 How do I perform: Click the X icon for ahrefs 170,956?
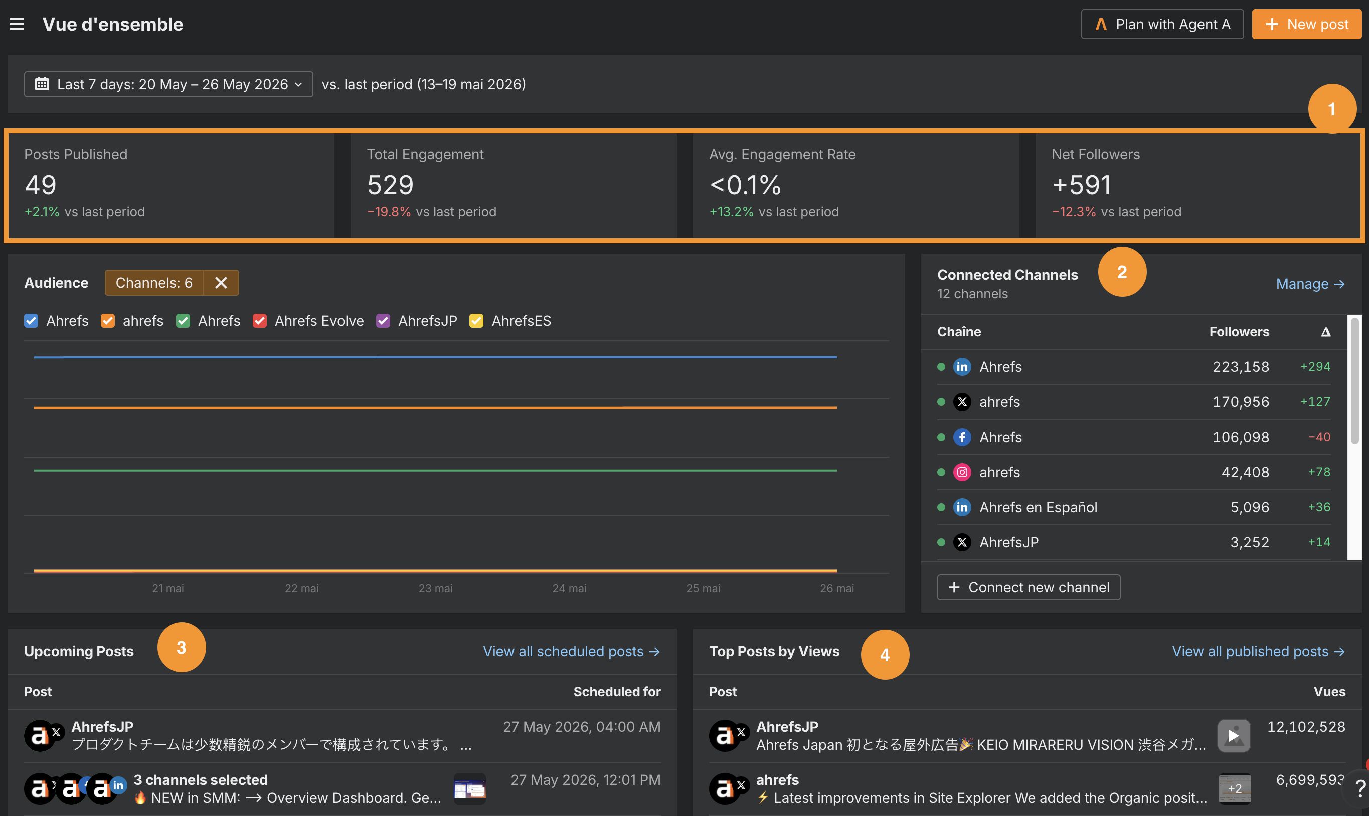[x=962, y=402]
